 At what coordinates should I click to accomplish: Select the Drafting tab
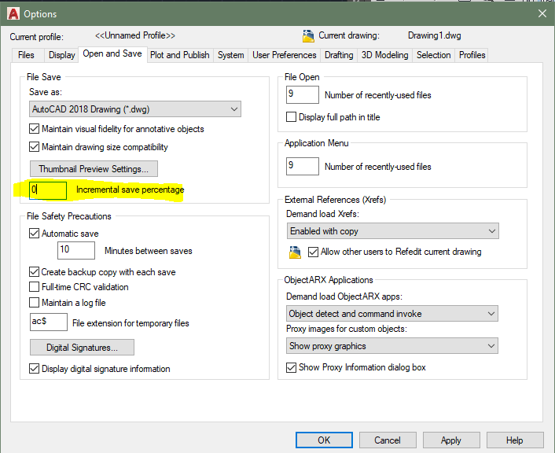pos(339,55)
